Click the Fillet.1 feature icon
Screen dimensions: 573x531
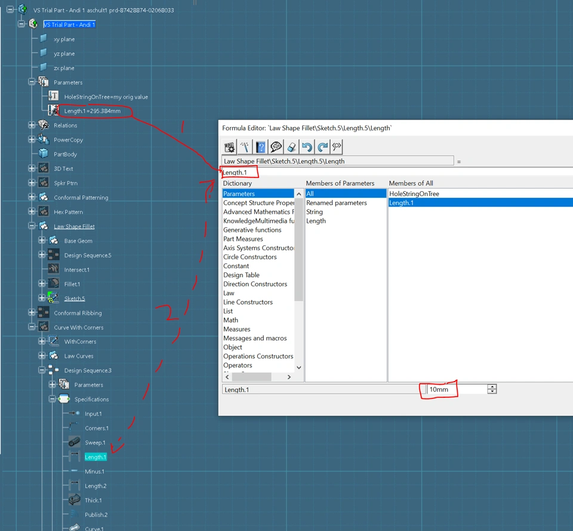(x=53, y=284)
